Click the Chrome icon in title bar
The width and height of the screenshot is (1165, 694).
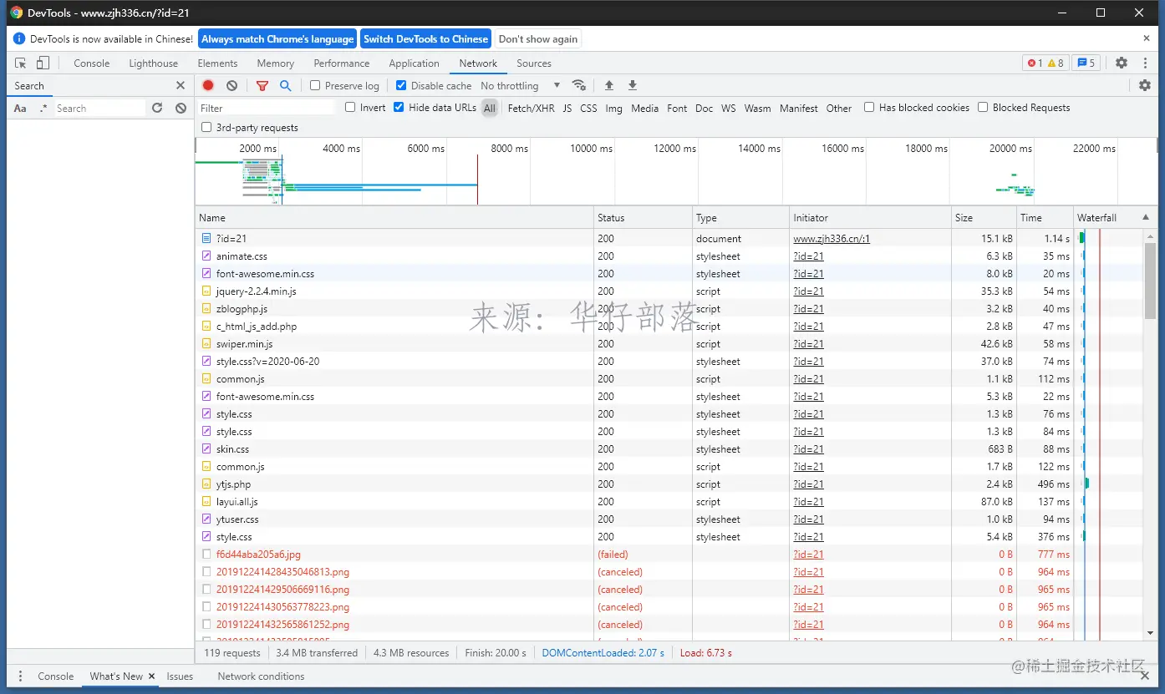tap(16, 13)
